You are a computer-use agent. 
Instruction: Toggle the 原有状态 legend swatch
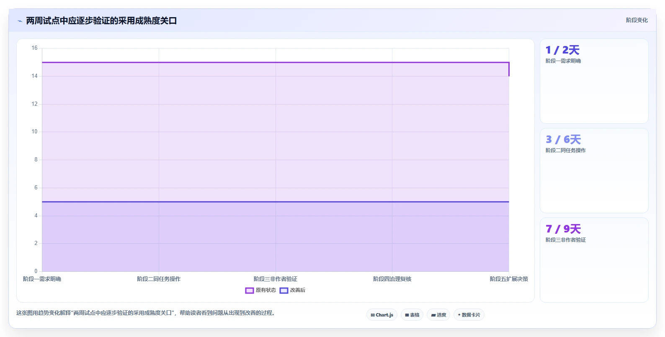[x=250, y=291]
